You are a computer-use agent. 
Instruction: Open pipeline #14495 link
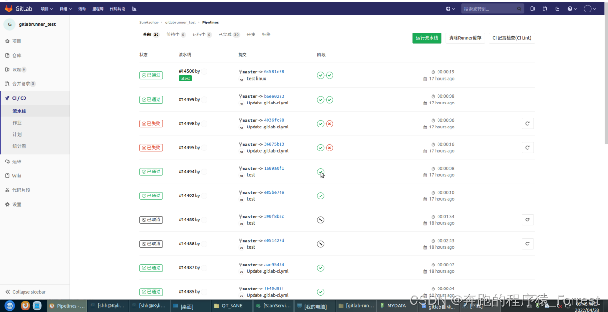click(x=186, y=148)
